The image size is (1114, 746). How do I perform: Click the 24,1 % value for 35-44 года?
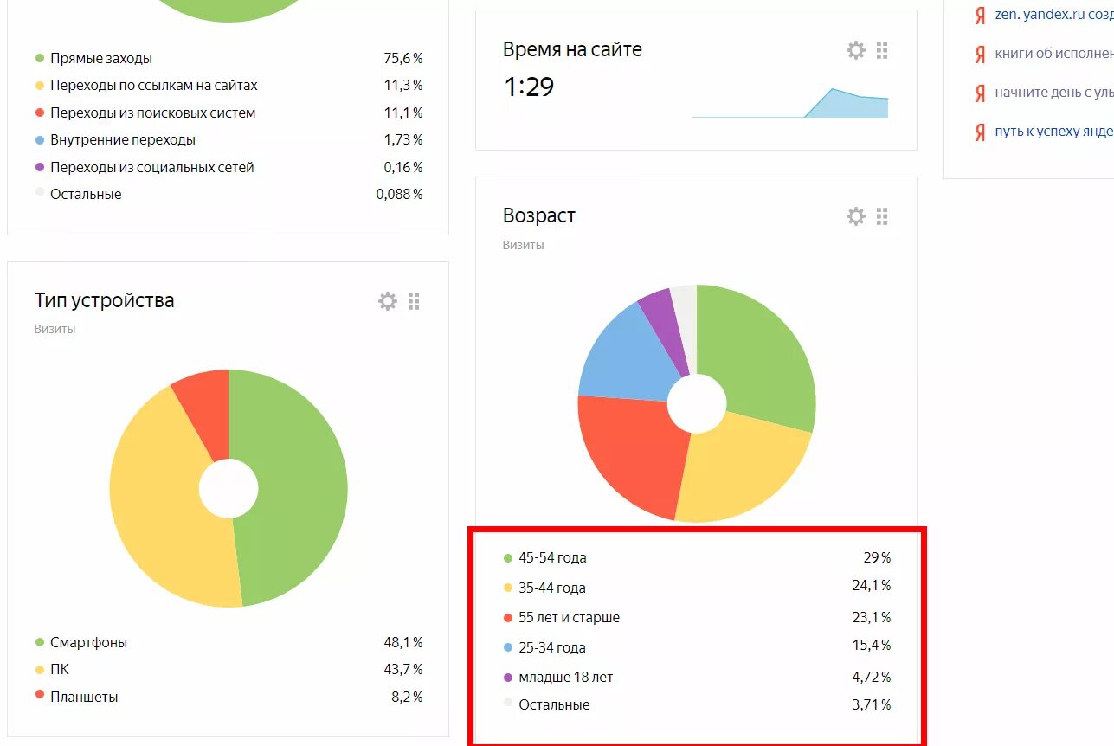pos(871,586)
